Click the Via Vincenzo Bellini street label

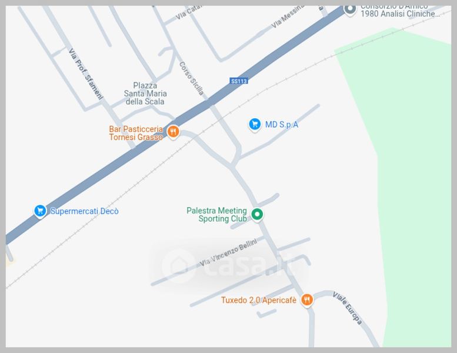click(x=228, y=252)
